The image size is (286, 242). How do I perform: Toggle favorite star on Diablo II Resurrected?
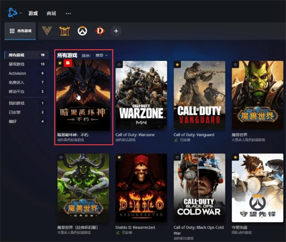[x=119, y=157]
